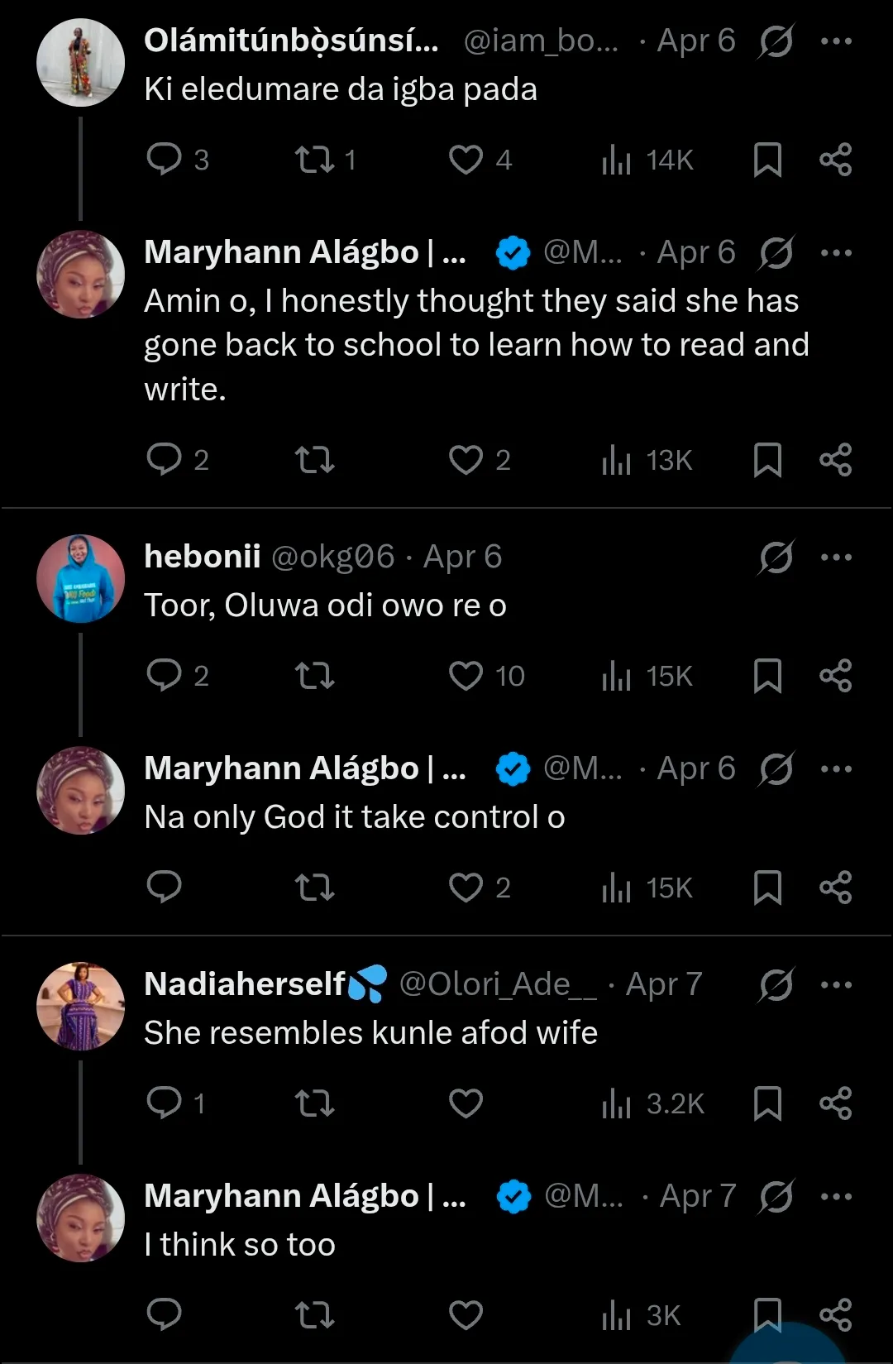This screenshot has width=893, height=1364.
Task: Open more options on Nadiaherself's tweet
Action: (836, 985)
